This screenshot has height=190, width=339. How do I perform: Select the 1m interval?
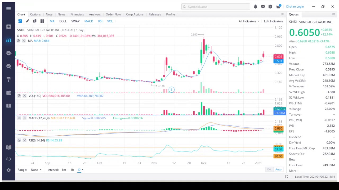pos(64,170)
